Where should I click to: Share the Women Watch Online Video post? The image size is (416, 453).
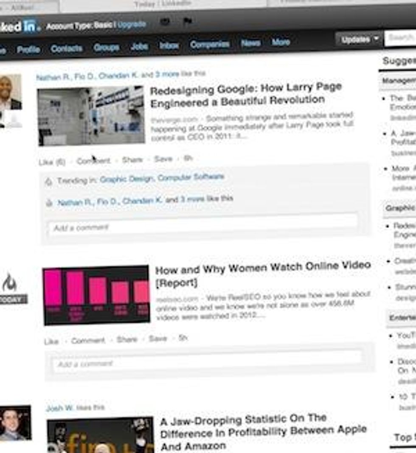[x=127, y=339]
